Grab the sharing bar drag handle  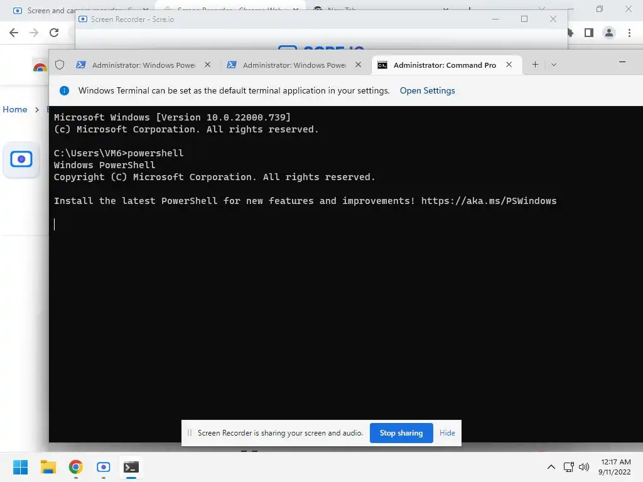coord(190,433)
